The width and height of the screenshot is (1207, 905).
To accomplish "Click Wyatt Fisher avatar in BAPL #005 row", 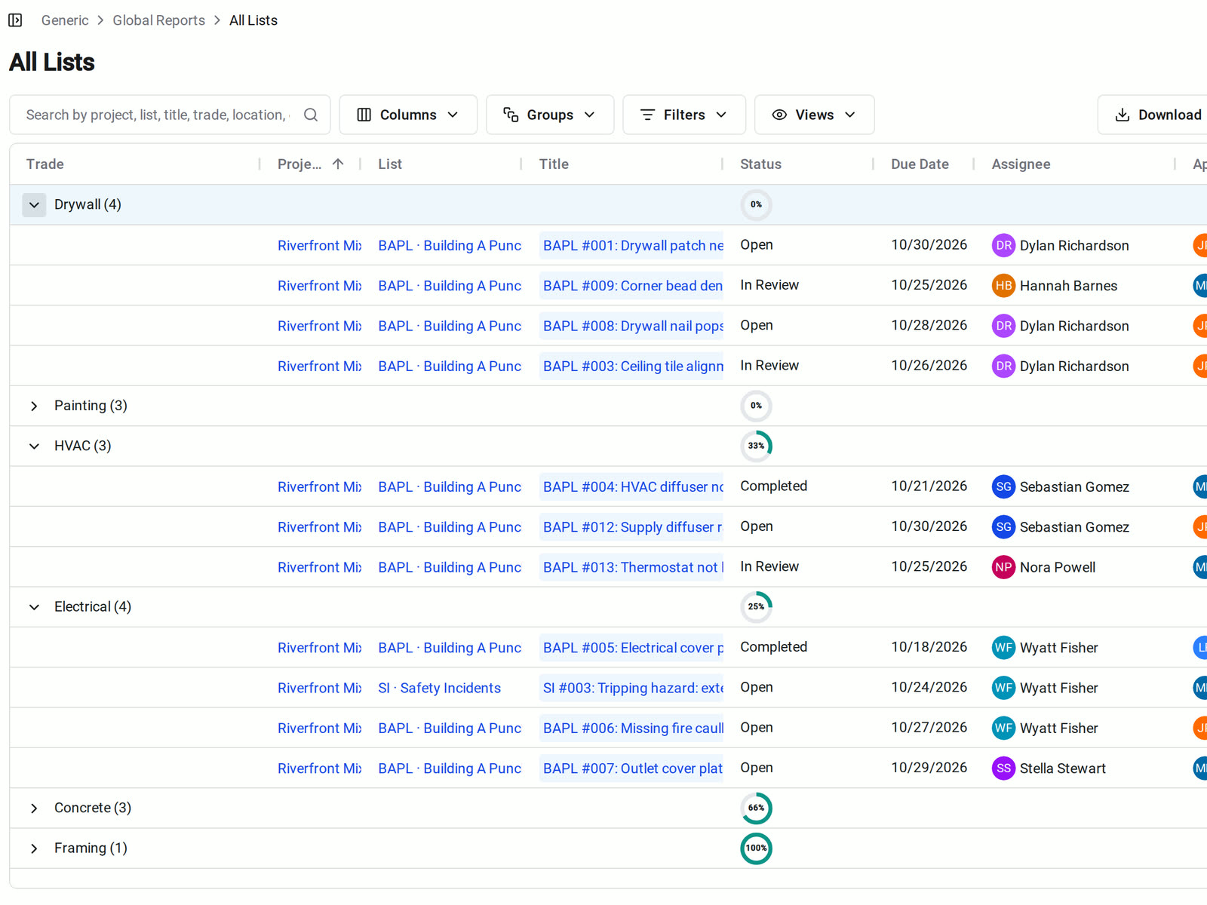I will pyautogui.click(x=1003, y=647).
